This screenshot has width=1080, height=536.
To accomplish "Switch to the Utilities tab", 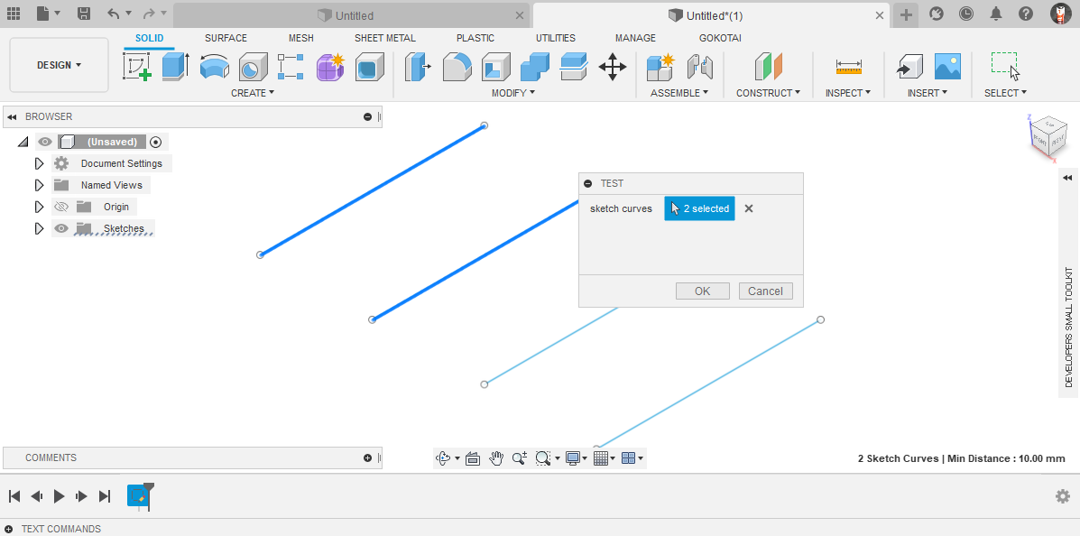I will pyautogui.click(x=556, y=38).
